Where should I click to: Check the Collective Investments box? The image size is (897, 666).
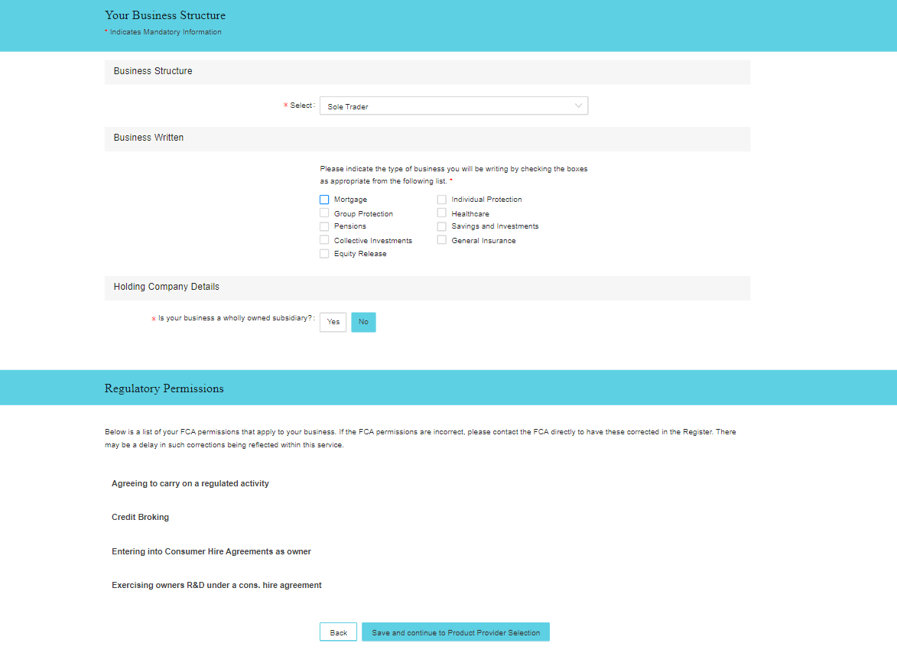[324, 240]
